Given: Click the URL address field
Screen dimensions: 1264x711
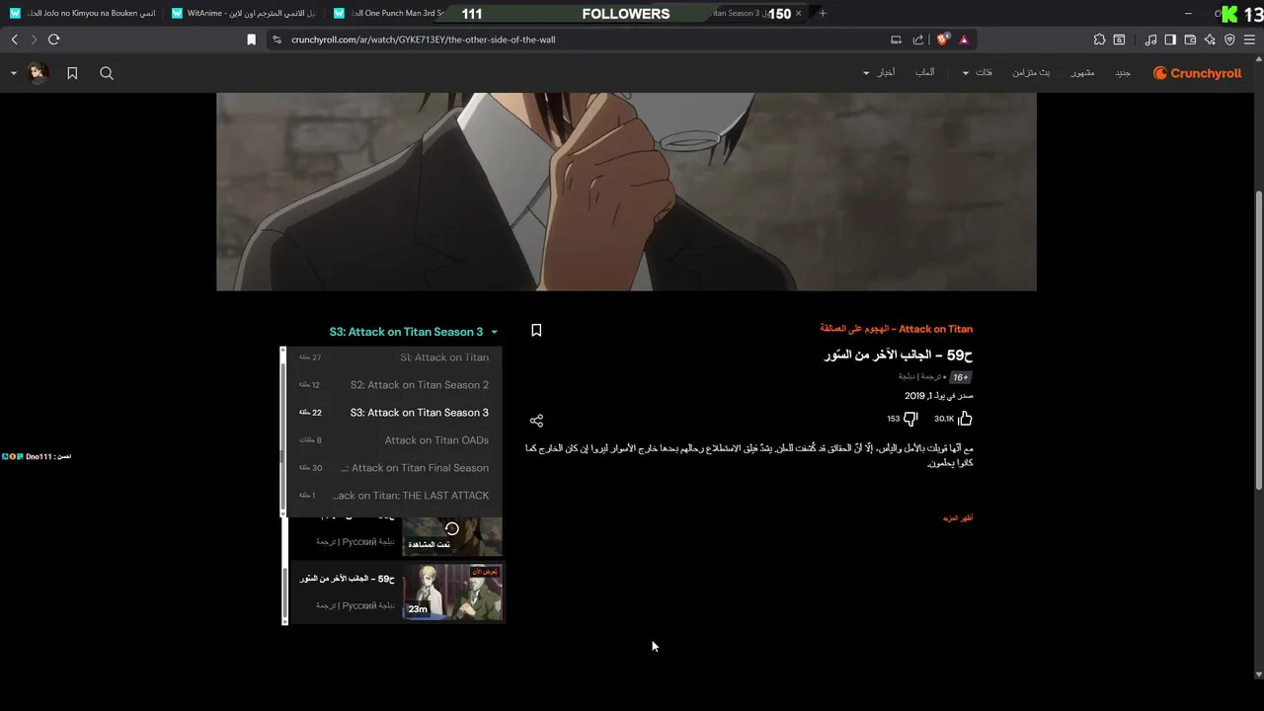Looking at the screenshot, I should tap(583, 39).
